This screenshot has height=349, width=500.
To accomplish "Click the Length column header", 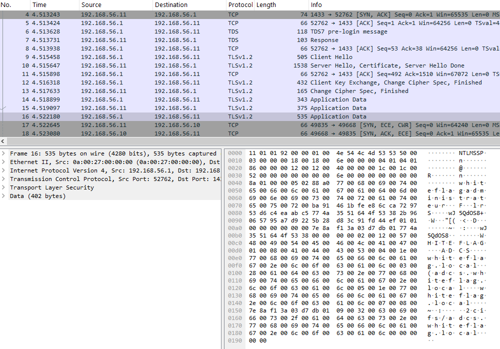I will click(266, 4).
